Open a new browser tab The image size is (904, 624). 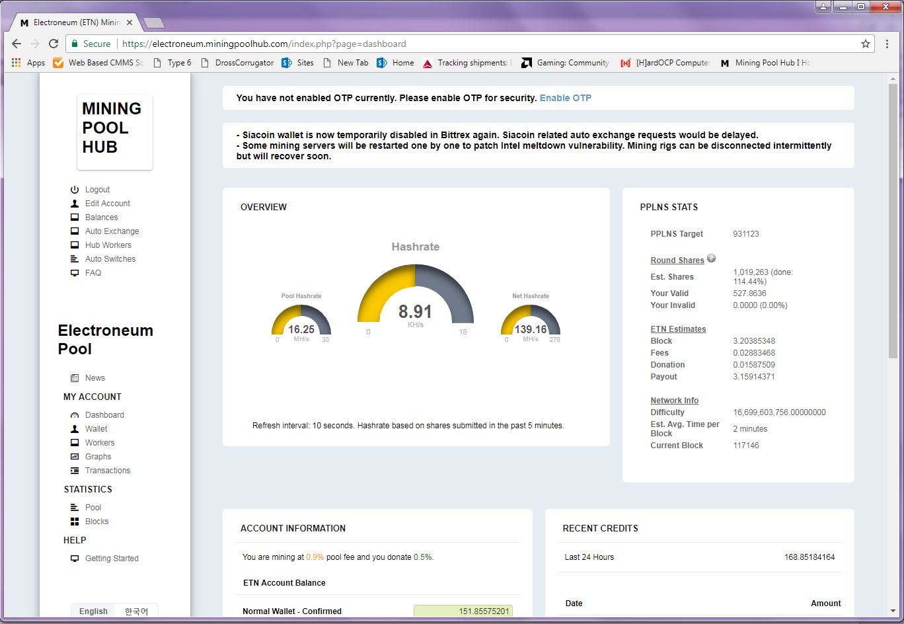tap(154, 23)
